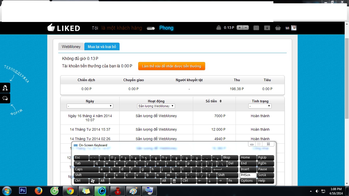Toggle ScrLk on On-Screen Keyboard
The width and height of the screenshot is (349, 196).
point(265,176)
